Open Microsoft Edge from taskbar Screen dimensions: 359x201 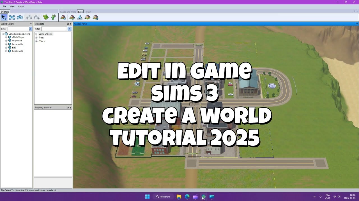coord(187,197)
